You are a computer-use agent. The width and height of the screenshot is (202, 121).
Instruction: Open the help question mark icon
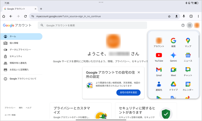183,25
